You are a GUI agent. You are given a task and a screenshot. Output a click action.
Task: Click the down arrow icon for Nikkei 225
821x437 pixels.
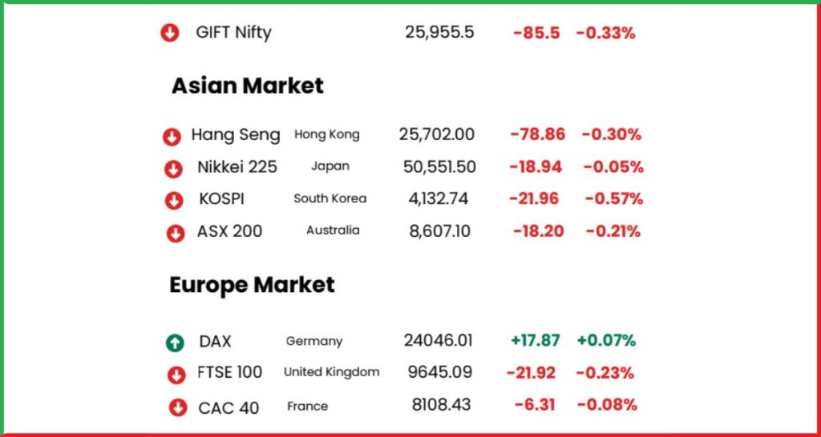pyautogui.click(x=173, y=170)
